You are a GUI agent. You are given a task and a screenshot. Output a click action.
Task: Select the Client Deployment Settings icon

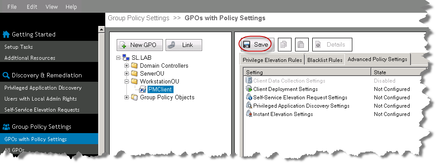tap(249, 89)
